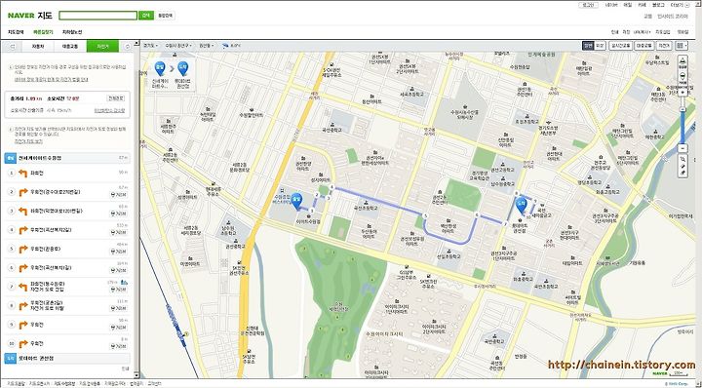Click the destination pin in the route summary box
The image size is (702, 388).
coord(182,68)
